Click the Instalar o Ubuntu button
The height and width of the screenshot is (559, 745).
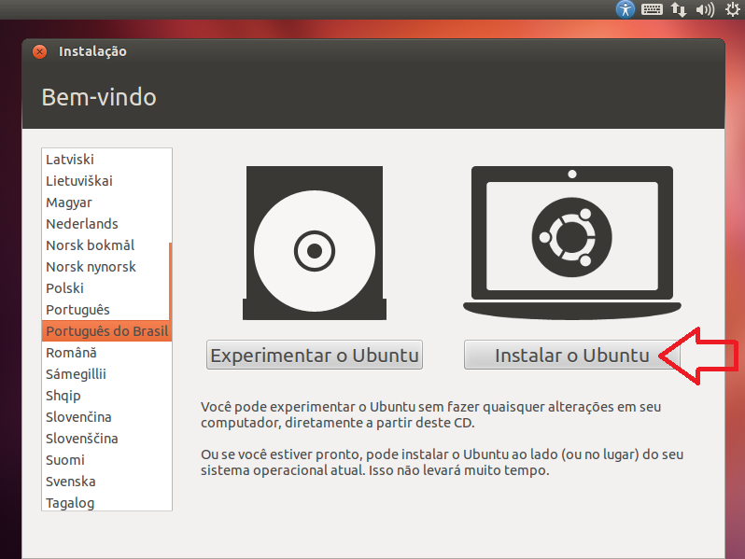pyautogui.click(x=572, y=355)
